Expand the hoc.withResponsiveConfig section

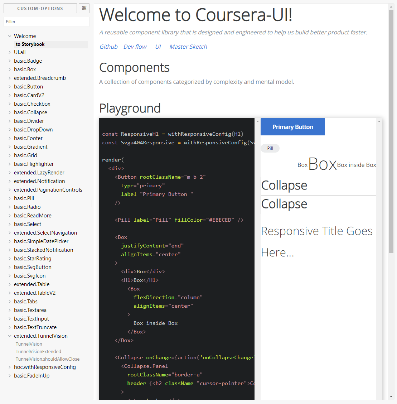click(45, 367)
